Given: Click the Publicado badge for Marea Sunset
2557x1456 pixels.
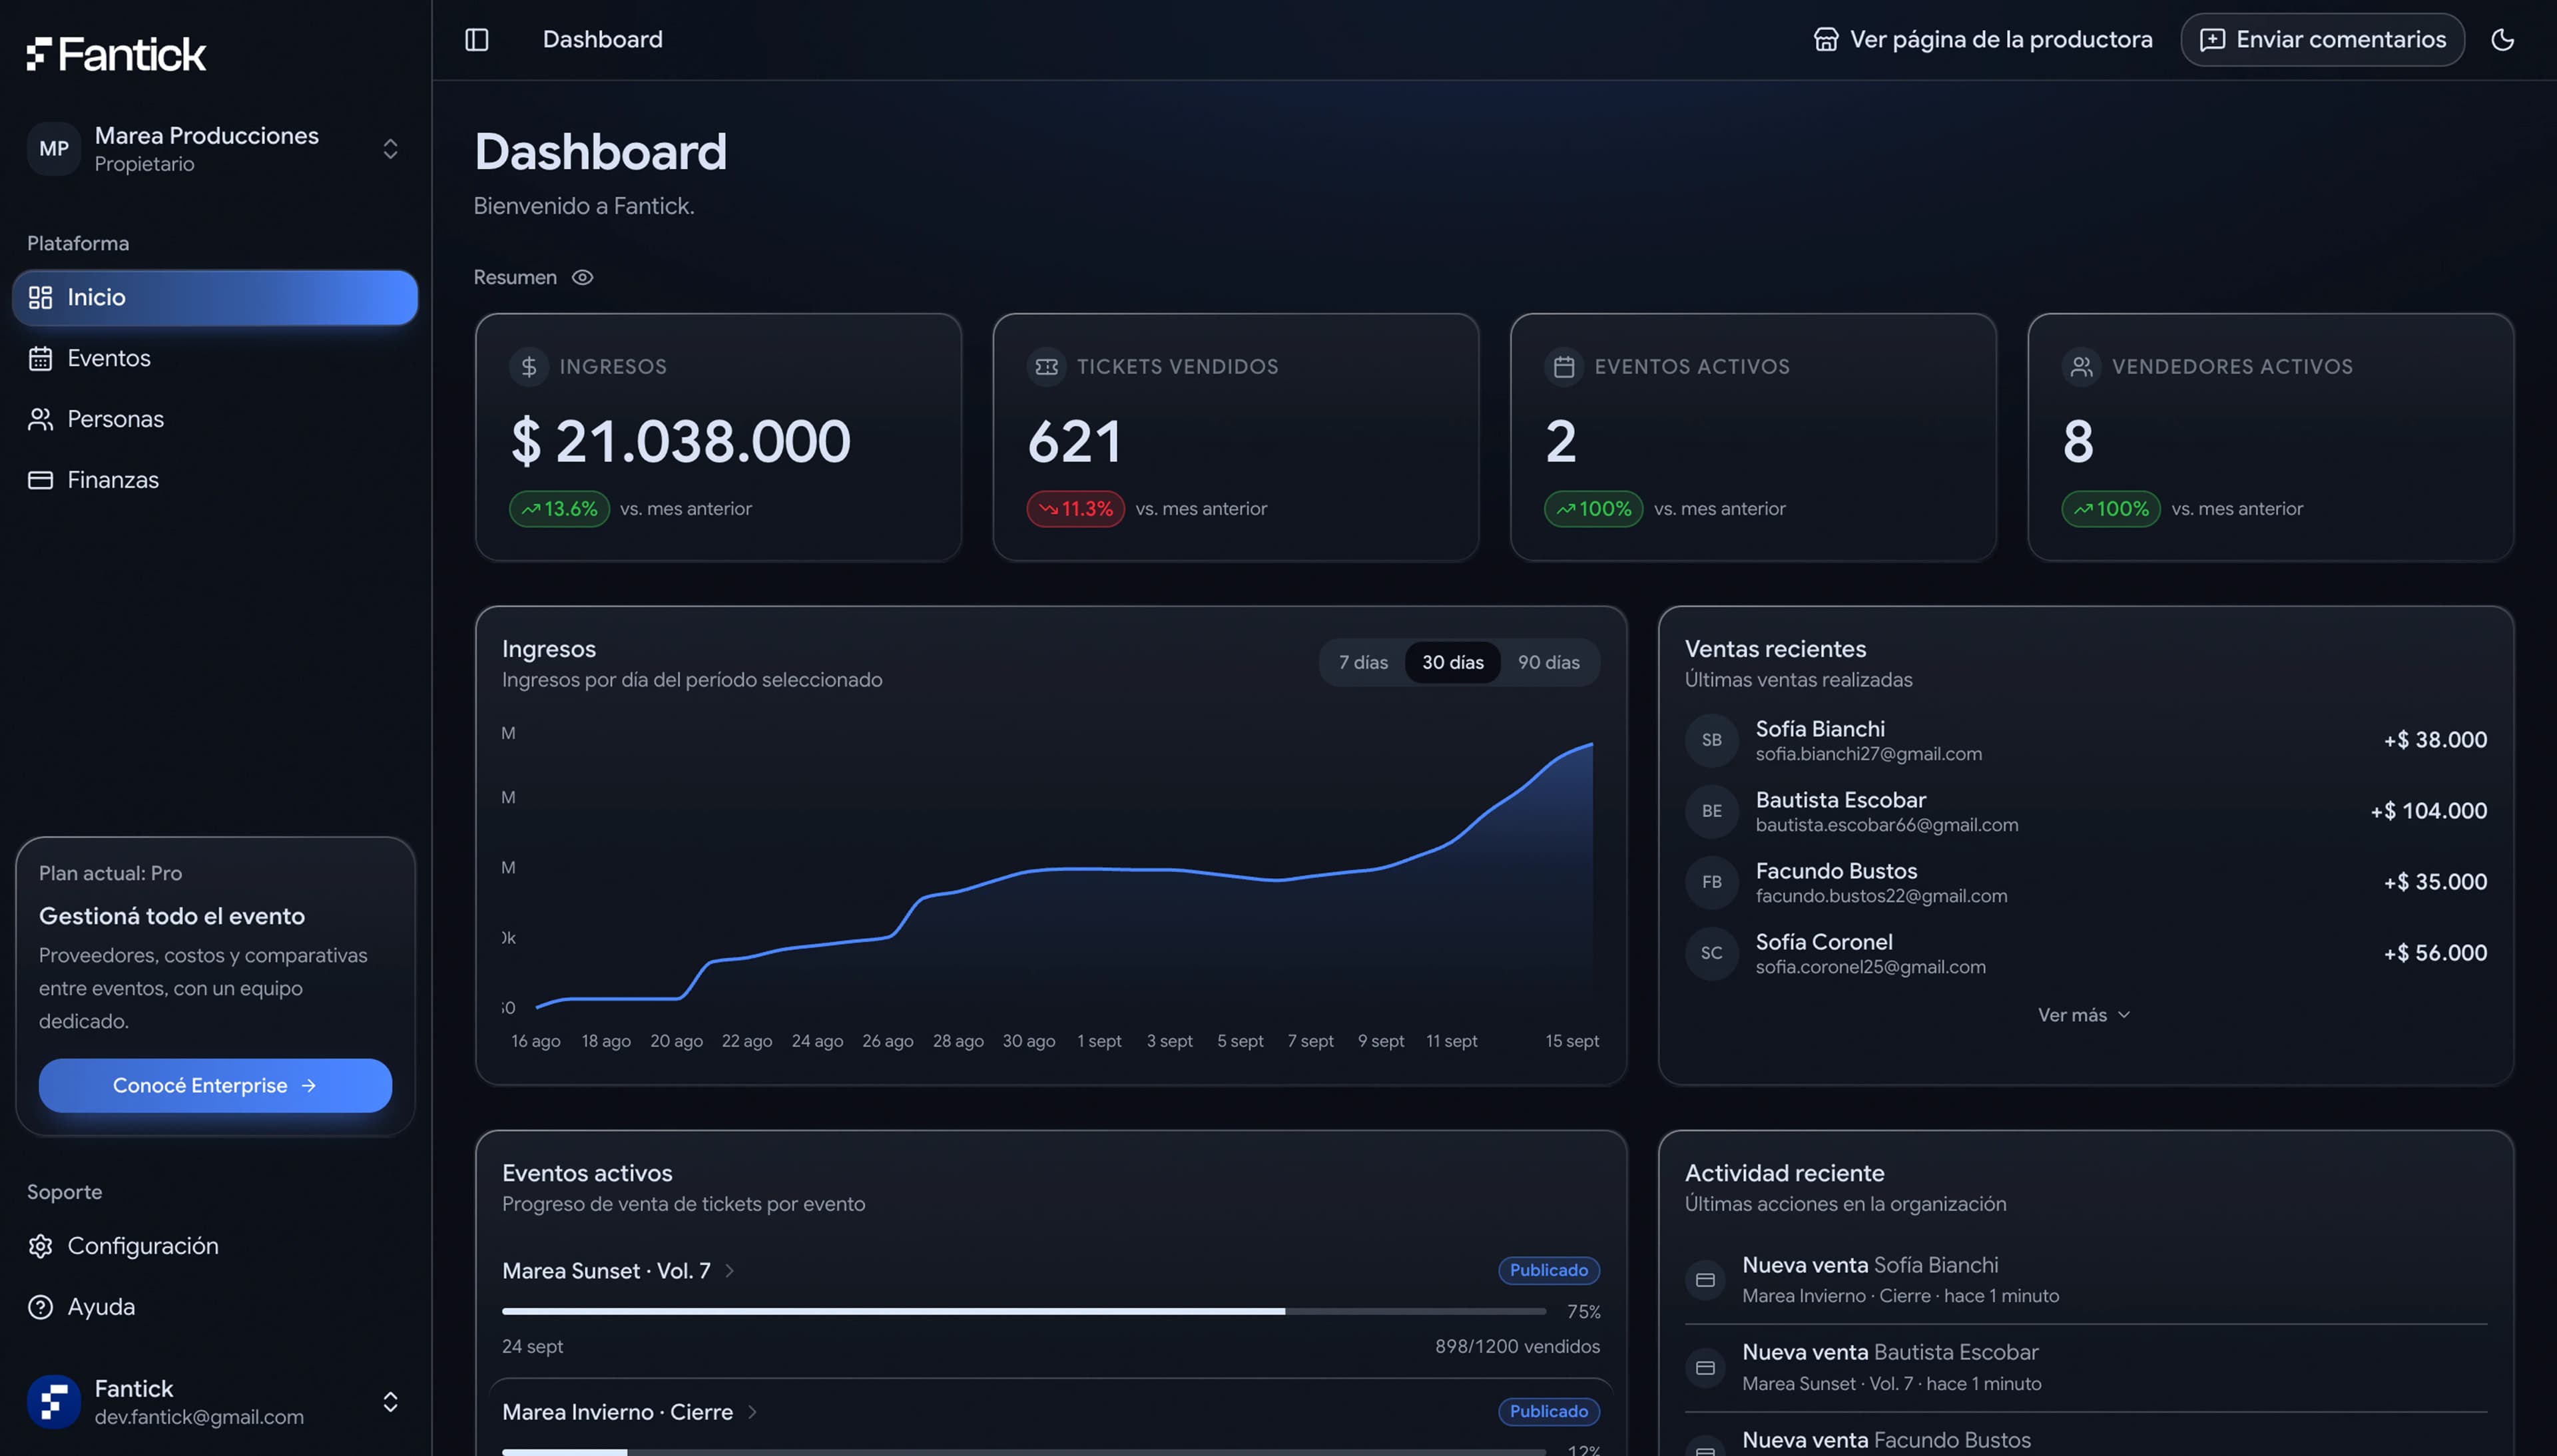Looking at the screenshot, I should click(x=1549, y=1271).
